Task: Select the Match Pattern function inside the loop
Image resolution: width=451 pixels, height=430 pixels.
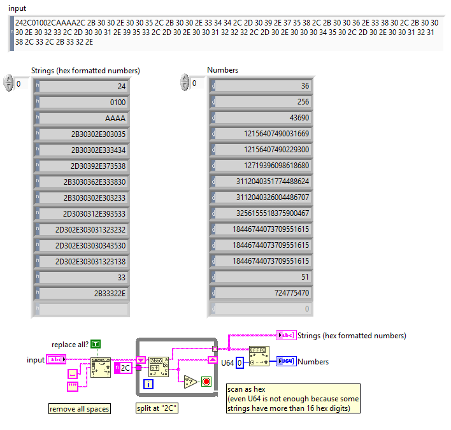Action: tap(159, 367)
